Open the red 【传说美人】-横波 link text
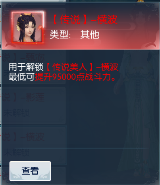The height and width of the screenshot is (185, 160). pyautogui.click(x=82, y=67)
